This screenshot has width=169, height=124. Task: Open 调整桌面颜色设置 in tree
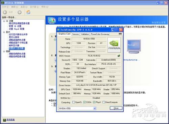[x=17, y=40]
